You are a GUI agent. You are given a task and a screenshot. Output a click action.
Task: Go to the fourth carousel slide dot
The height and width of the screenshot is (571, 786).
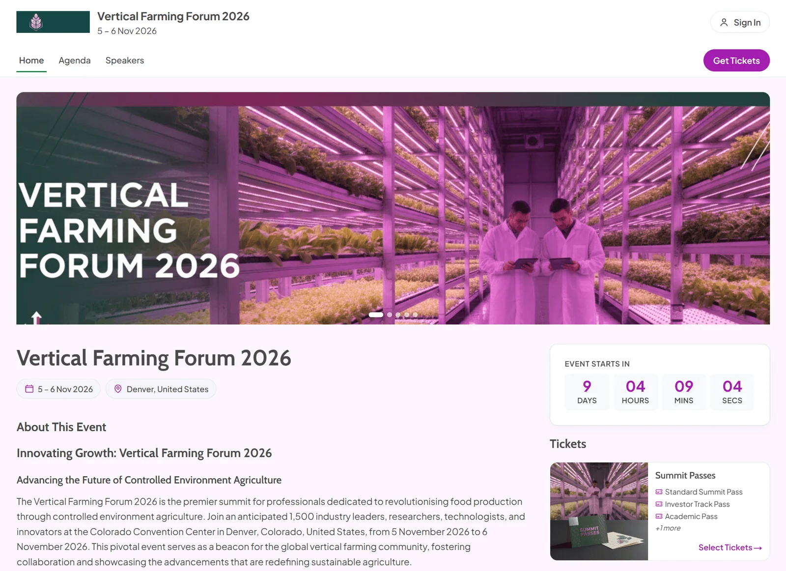tap(407, 314)
